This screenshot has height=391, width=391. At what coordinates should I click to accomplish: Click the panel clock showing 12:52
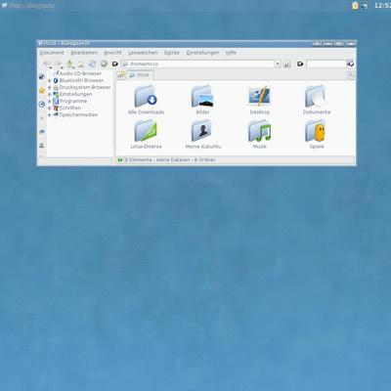point(382,6)
